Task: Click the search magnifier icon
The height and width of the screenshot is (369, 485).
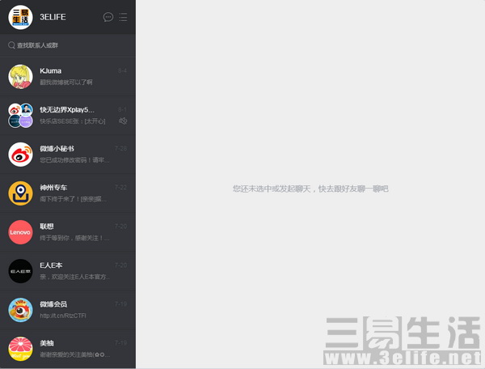Action: coord(11,45)
